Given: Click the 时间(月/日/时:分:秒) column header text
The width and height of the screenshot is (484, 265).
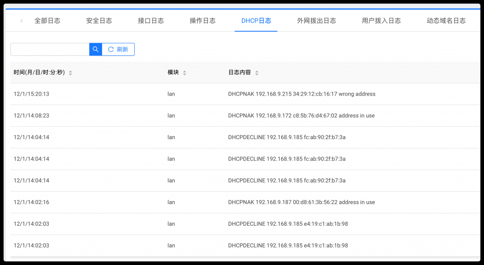Looking at the screenshot, I should [x=39, y=73].
